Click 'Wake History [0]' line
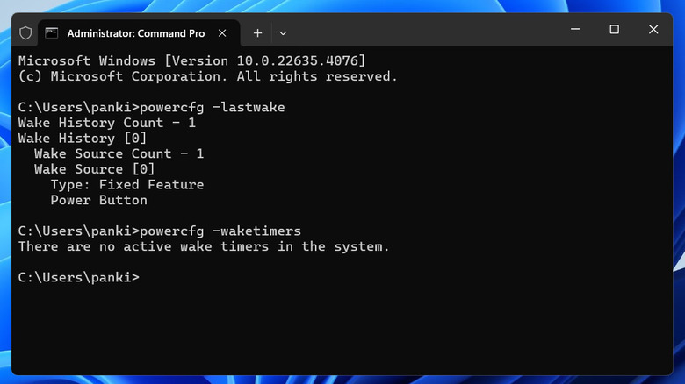This screenshot has height=384, width=685. click(83, 139)
